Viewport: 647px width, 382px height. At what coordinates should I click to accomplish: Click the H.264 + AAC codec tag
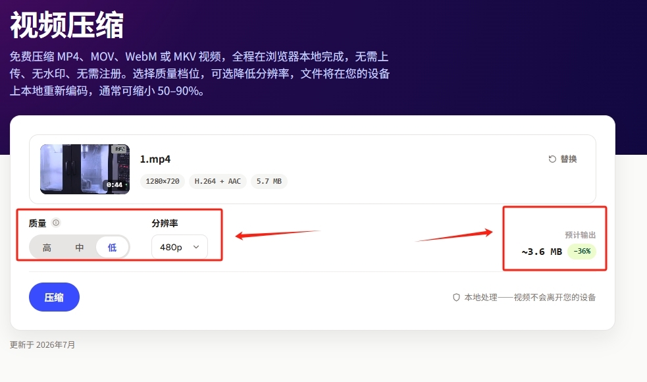coord(217,181)
